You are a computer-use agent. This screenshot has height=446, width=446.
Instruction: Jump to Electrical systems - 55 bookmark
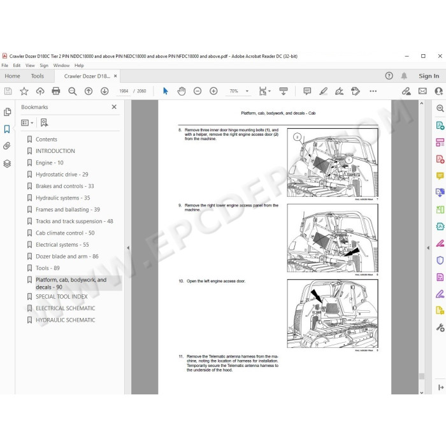[62, 245]
